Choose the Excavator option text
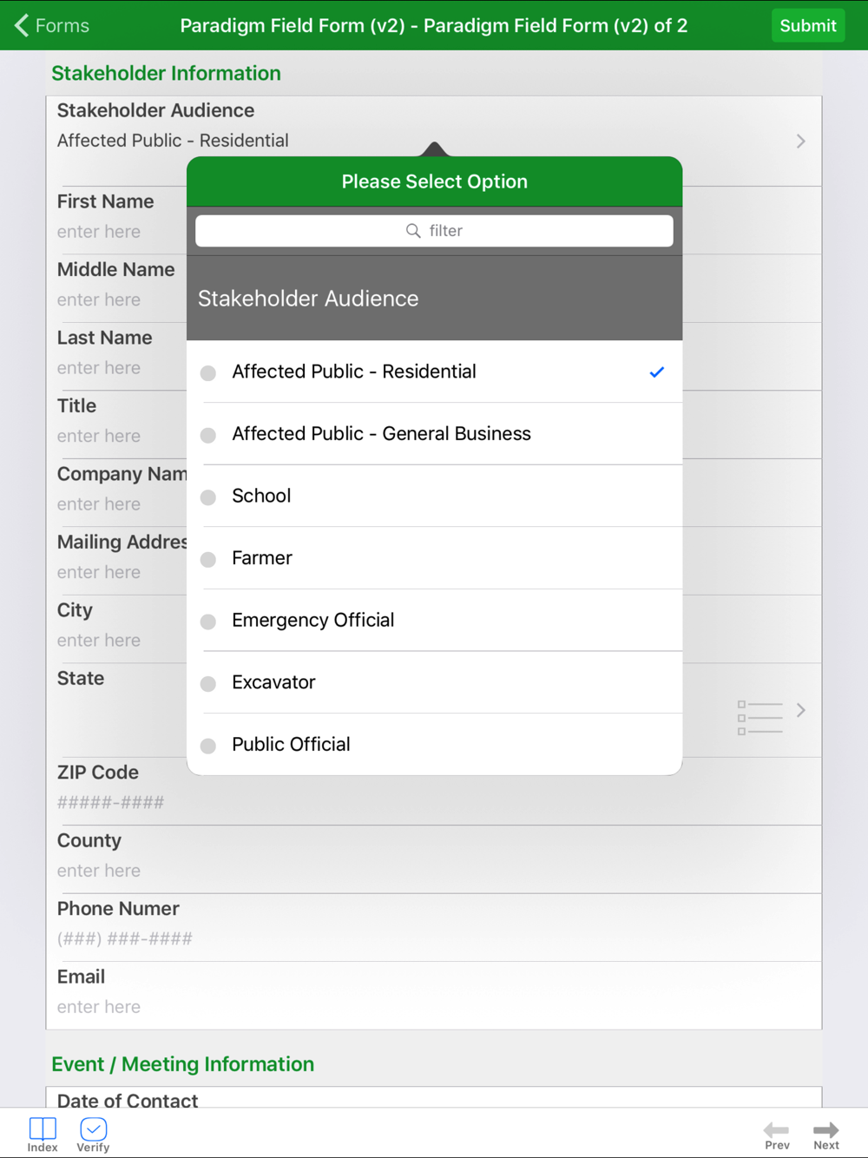The image size is (868, 1158). 273,682
